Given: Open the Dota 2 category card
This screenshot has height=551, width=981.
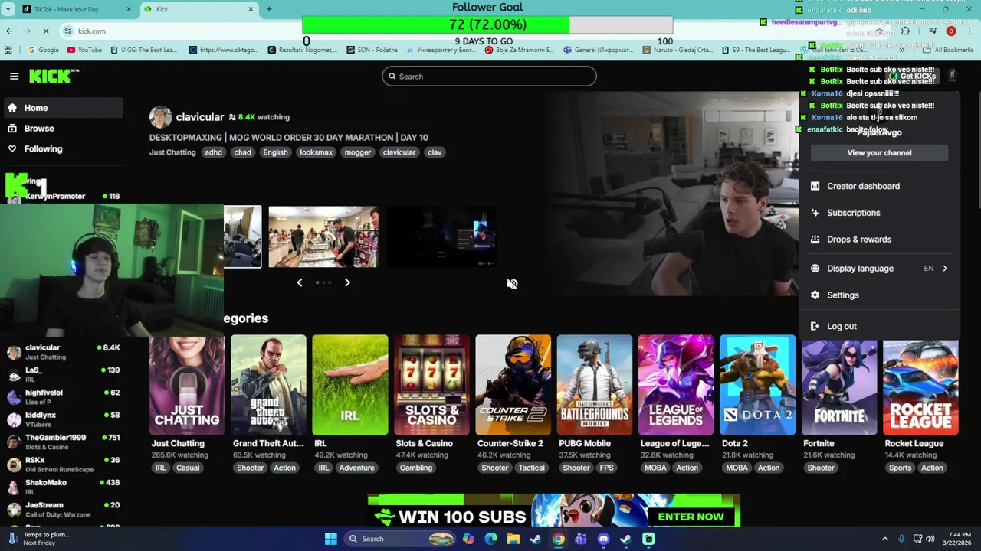Looking at the screenshot, I should click(757, 385).
